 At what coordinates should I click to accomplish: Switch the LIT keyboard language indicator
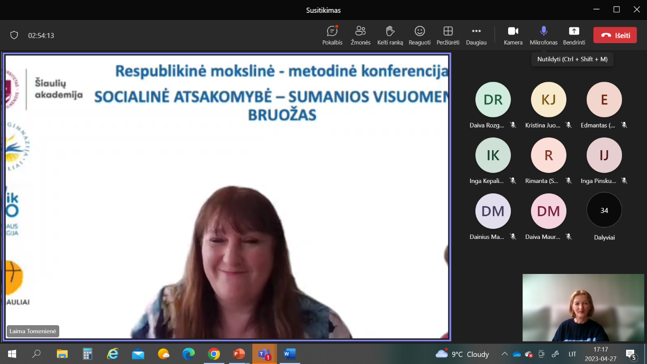[x=573, y=354]
